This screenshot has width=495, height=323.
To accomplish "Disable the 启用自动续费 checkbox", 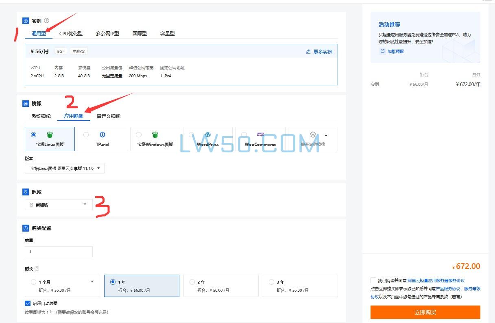I will 28,303.
